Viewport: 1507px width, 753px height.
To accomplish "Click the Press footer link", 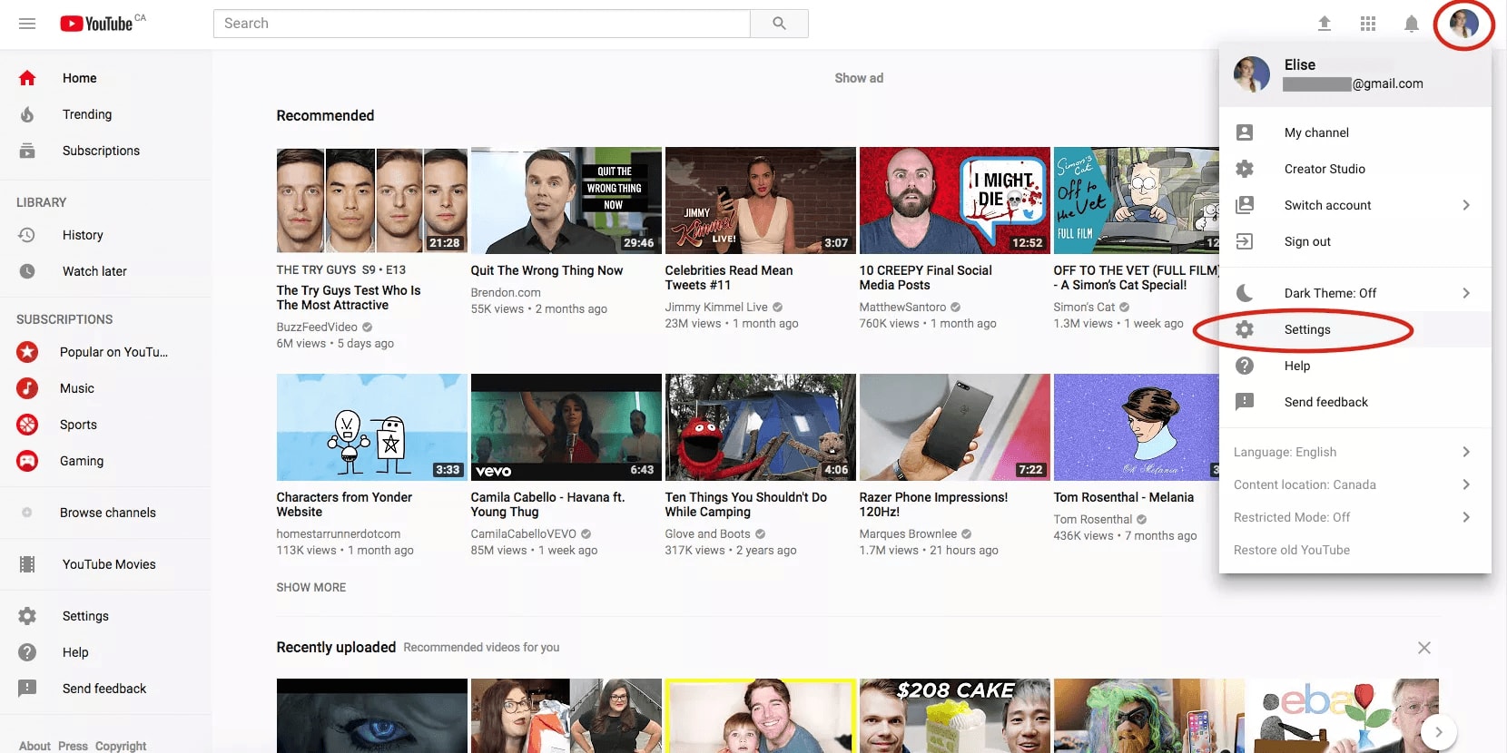I will [x=73, y=746].
